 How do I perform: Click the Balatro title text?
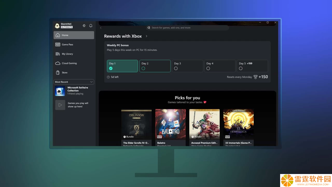161,143
